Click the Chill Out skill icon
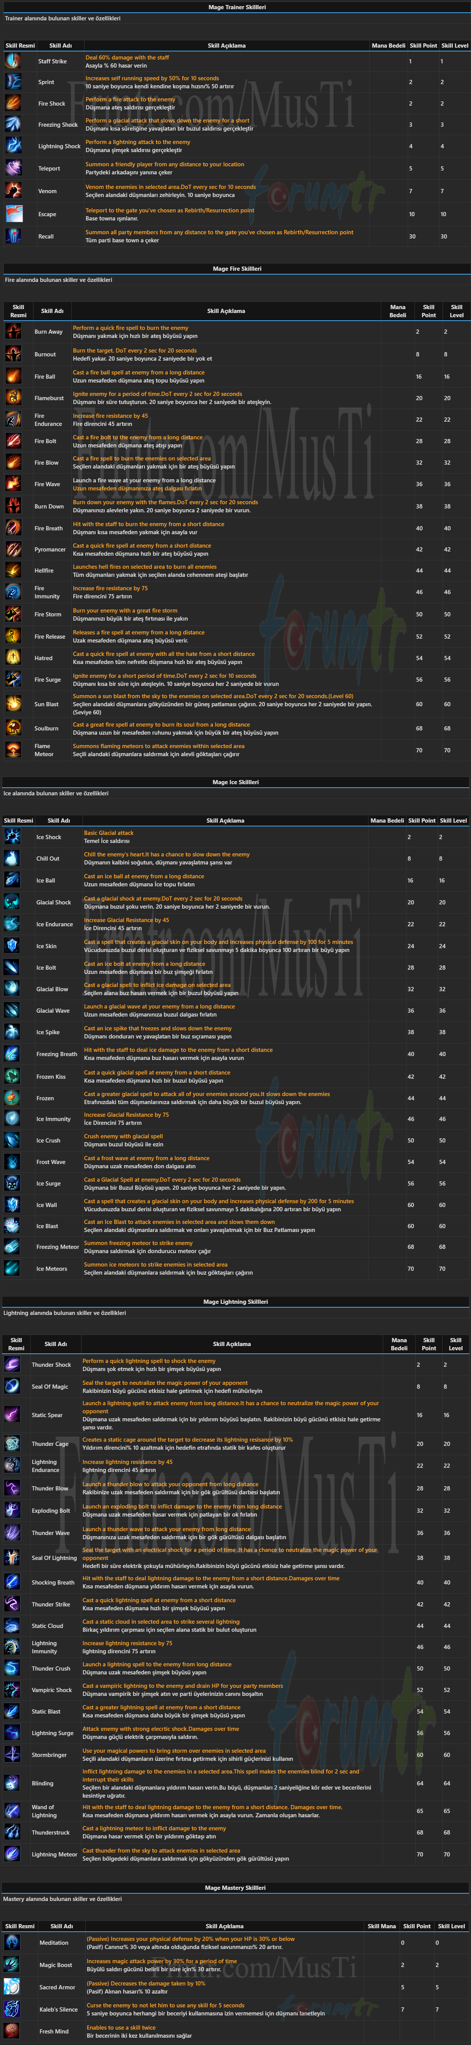Viewport: 471px width, 2045px height. 12,858
